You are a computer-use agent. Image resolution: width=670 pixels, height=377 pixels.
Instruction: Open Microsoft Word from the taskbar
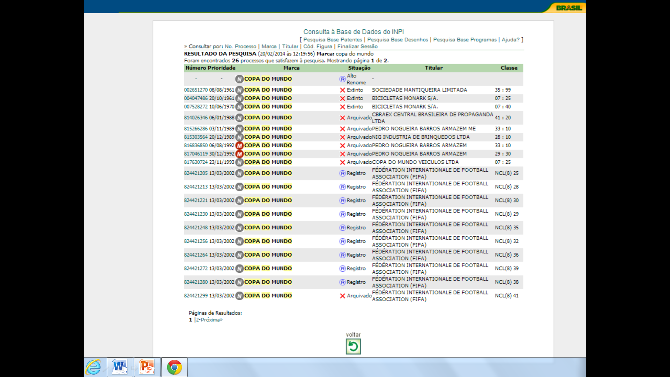tap(120, 367)
